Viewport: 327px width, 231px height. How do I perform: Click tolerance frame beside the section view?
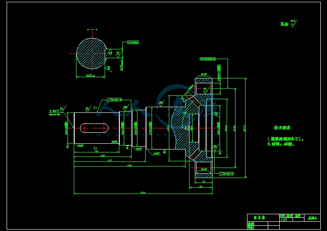(133, 42)
